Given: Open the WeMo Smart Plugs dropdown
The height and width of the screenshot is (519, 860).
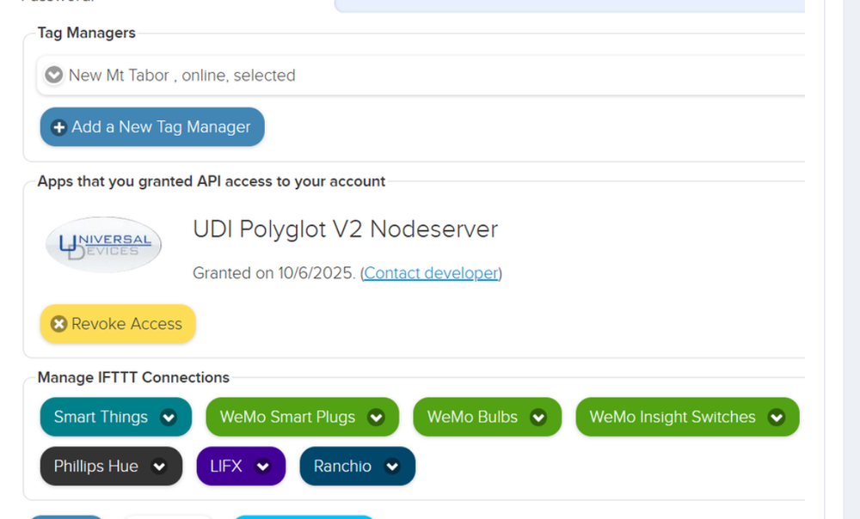Looking at the screenshot, I should [302, 418].
